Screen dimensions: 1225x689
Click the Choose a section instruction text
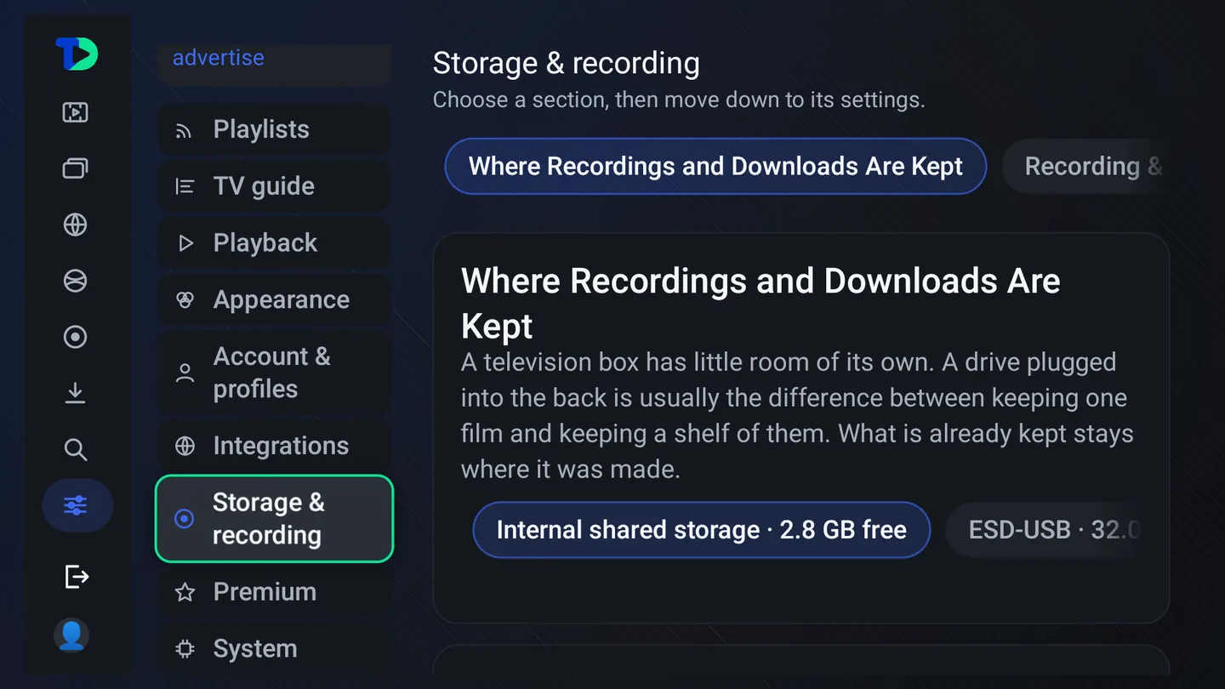click(x=679, y=100)
